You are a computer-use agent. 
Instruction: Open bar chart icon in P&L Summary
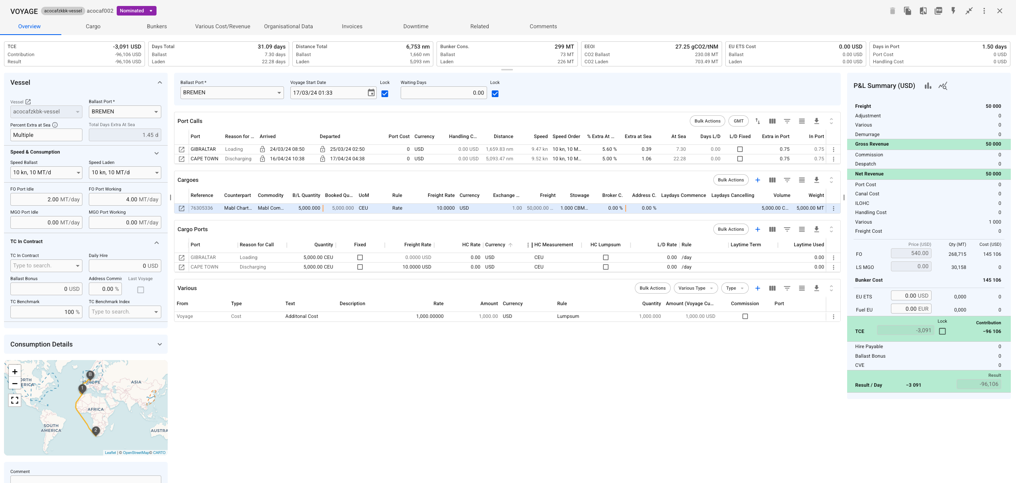click(928, 86)
